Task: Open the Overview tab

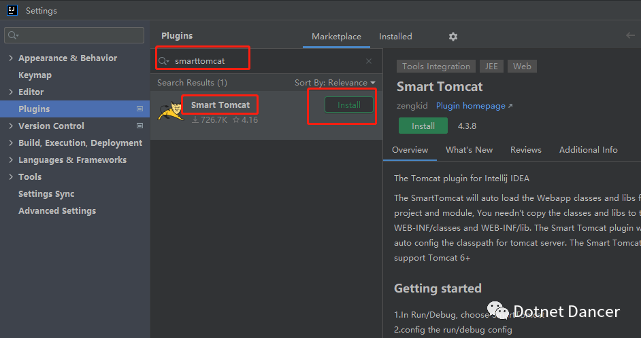Action: [x=410, y=150]
